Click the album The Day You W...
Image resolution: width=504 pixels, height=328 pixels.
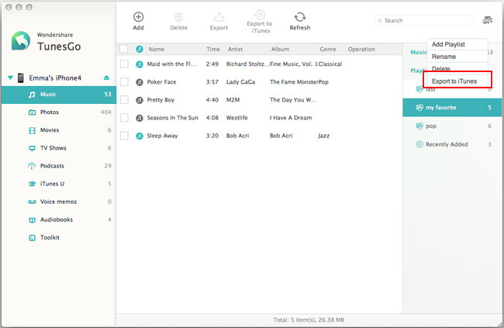[x=293, y=100]
